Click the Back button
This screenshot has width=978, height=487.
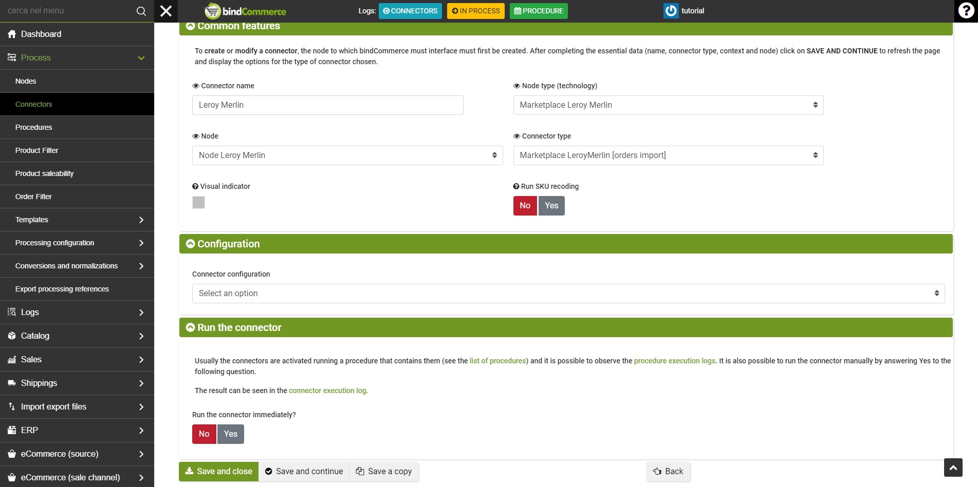668,472
